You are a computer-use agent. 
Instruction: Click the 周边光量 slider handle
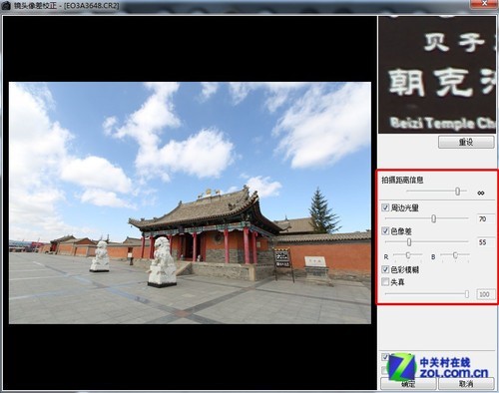pos(433,218)
